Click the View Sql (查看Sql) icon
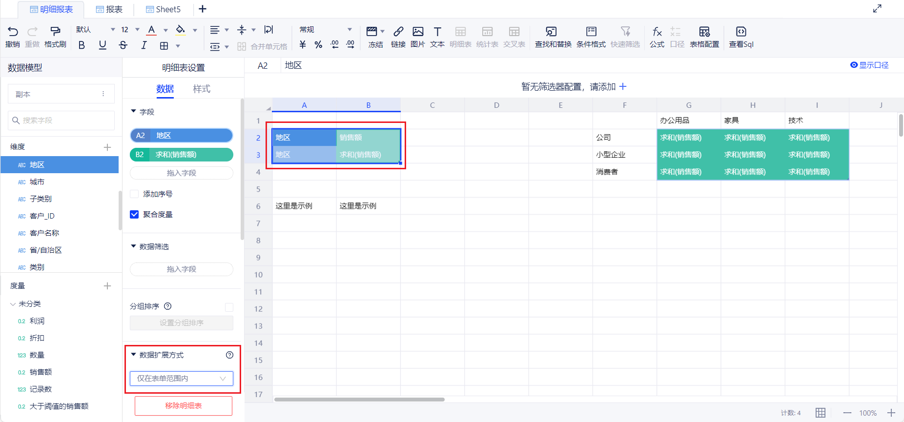The width and height of the screenshot is (904, 422). point(740,37)
